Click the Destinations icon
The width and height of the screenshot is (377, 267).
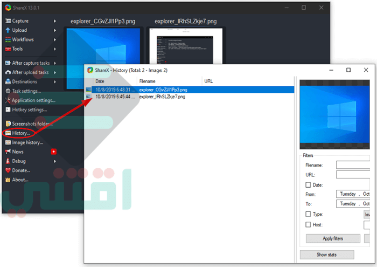[x=8, y=81]
